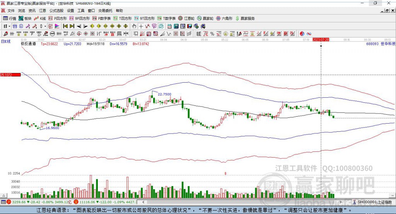The height and width of the screenshot is (214, 396).
Task: Toggle the crosshair cursor tool
Action: [x=141, y=26]
